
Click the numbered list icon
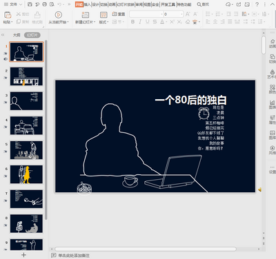[218, 14]
